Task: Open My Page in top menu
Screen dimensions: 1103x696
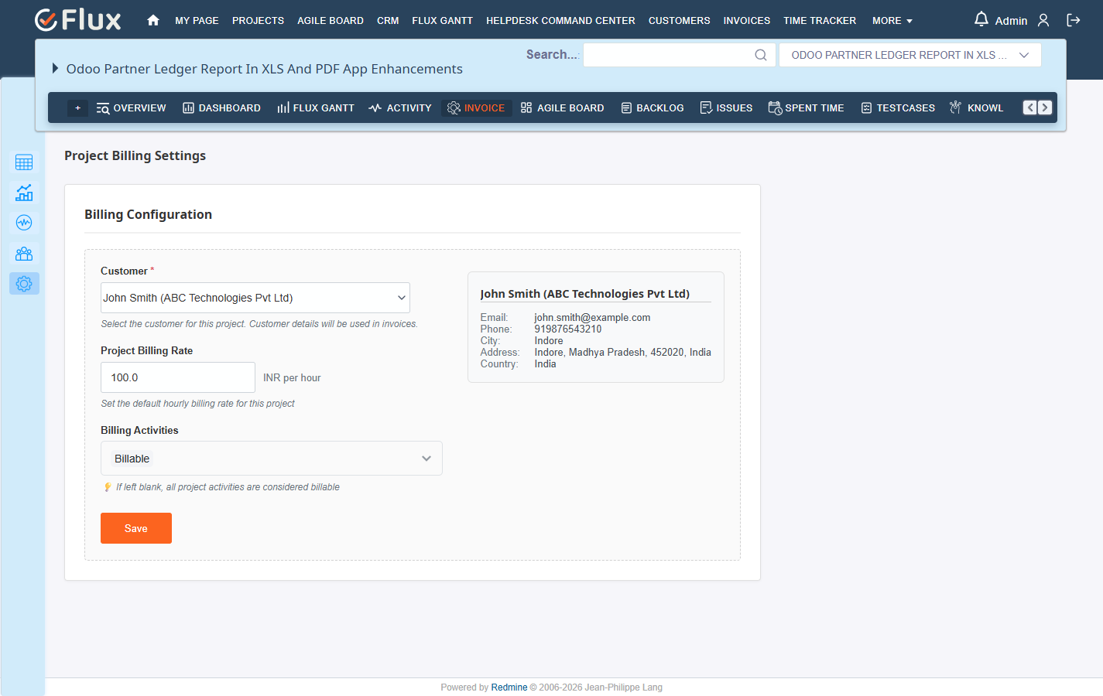Action: coord(197,21)
